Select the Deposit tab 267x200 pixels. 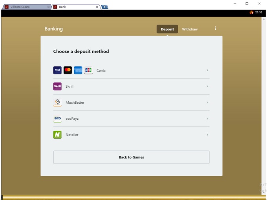tap(167, 29)
